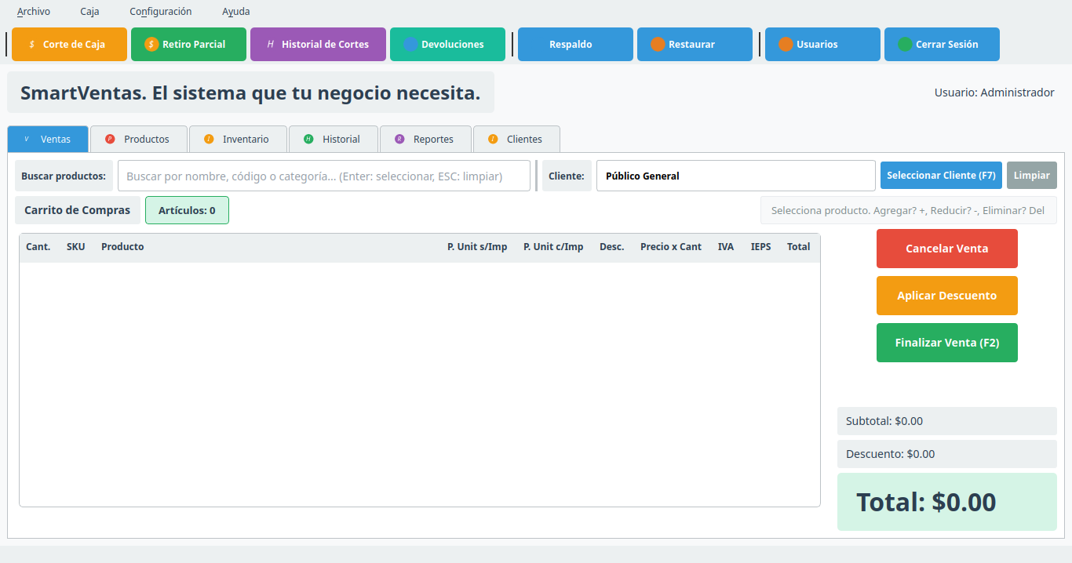1072x563 pixels.
Task: Click the IEPS column header
Action: coord(761,247)
